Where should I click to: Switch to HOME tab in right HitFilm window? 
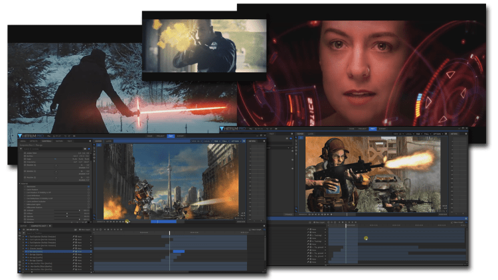tap(351, 129)
